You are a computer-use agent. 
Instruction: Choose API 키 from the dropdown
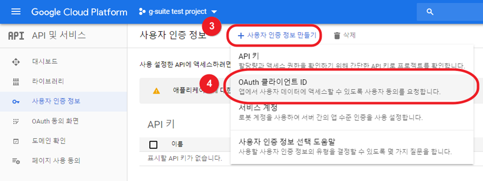pyautogui.click(x=352, y=61)
